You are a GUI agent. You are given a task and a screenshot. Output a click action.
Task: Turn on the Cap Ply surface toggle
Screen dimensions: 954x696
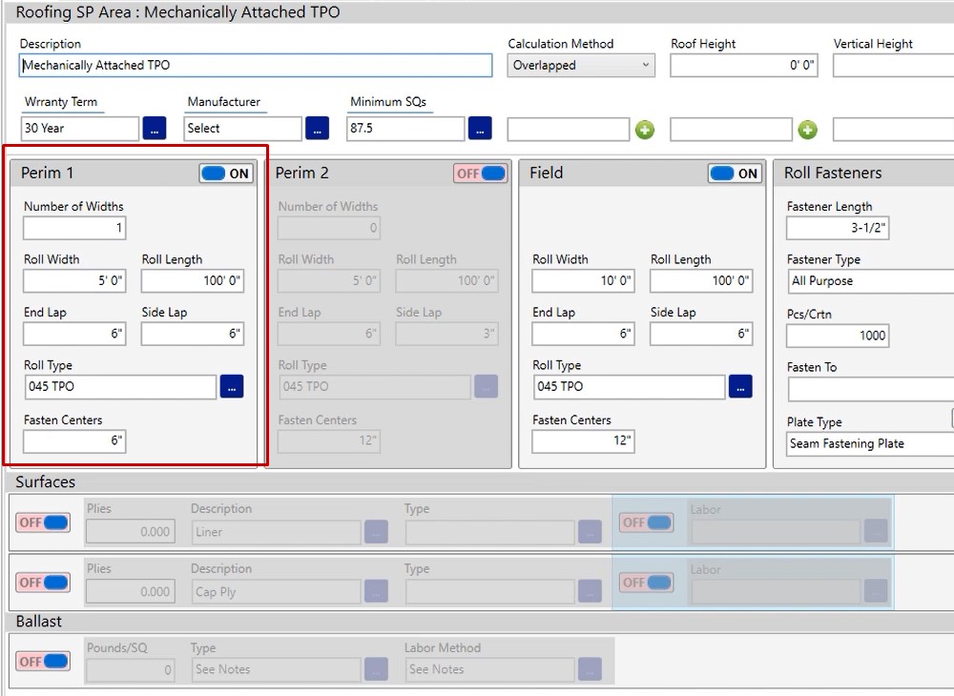point(43,583)
